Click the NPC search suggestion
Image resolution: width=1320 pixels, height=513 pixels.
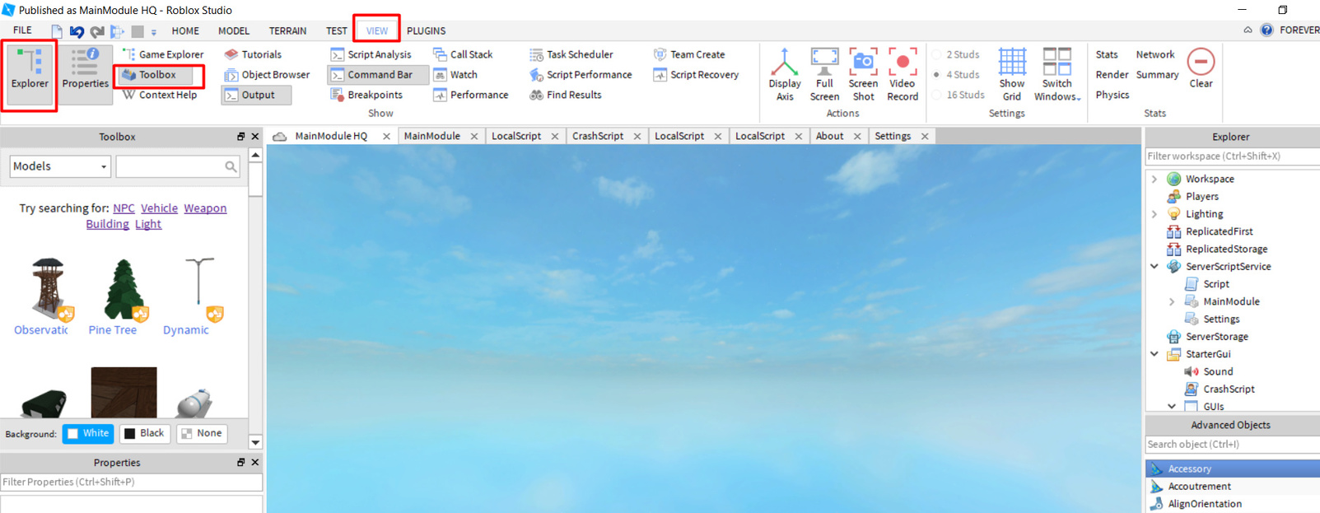coord(124,208)
